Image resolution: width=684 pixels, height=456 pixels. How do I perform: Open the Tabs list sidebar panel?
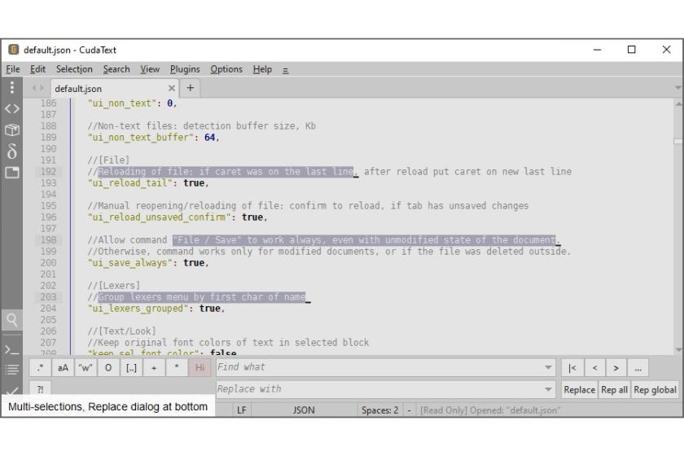pyautogui.click(x=11, y=173)
